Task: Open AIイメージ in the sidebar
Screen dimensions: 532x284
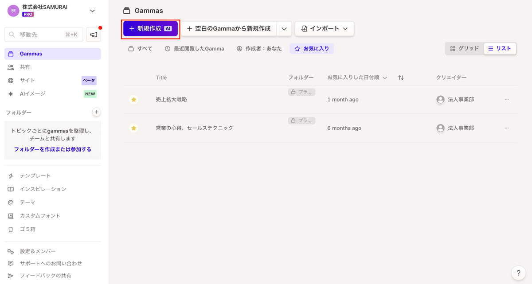Action: [x=53, y=93]
